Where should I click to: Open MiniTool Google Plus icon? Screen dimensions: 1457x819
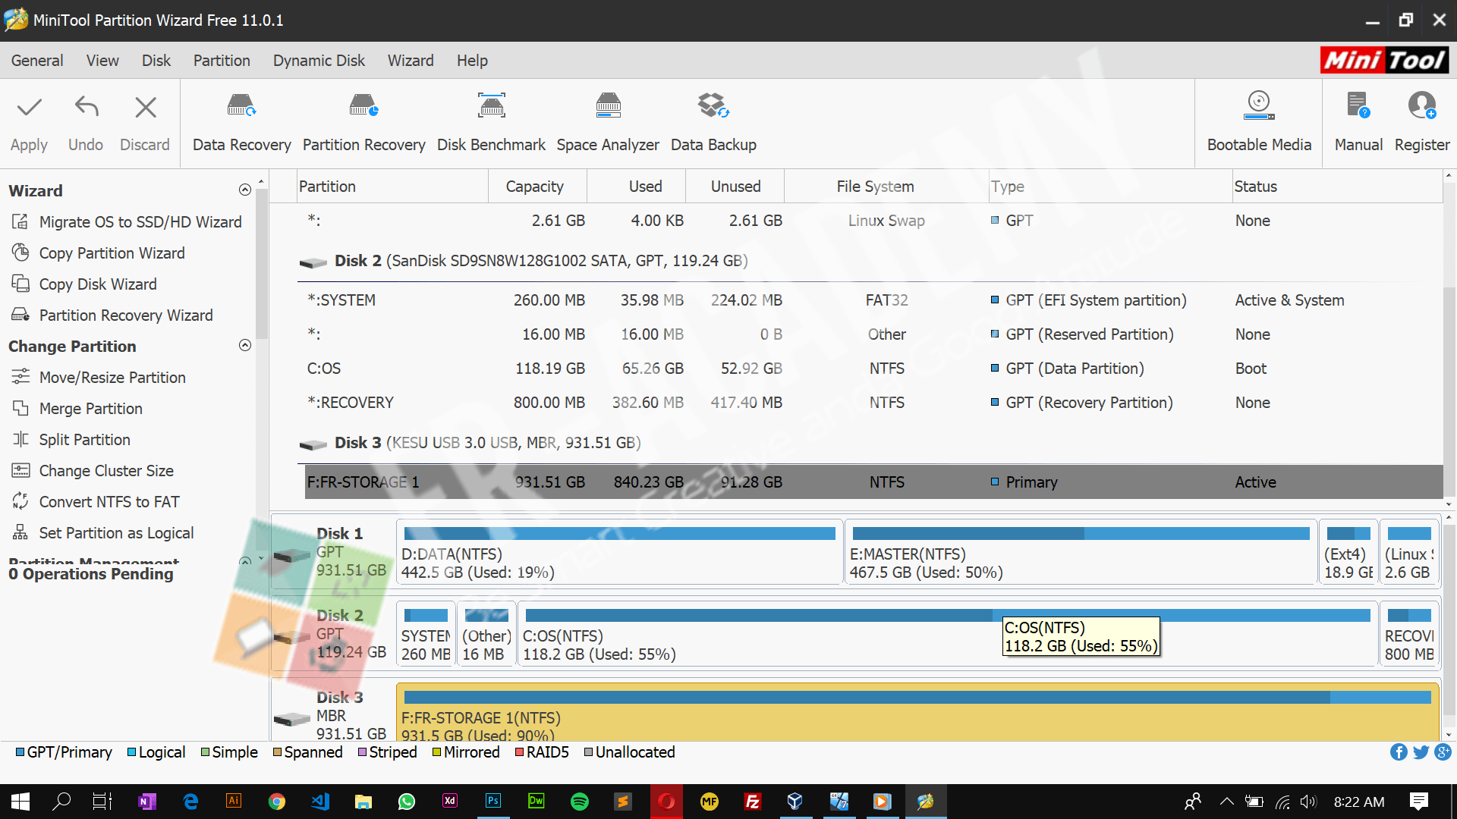tap(1443, 752)
